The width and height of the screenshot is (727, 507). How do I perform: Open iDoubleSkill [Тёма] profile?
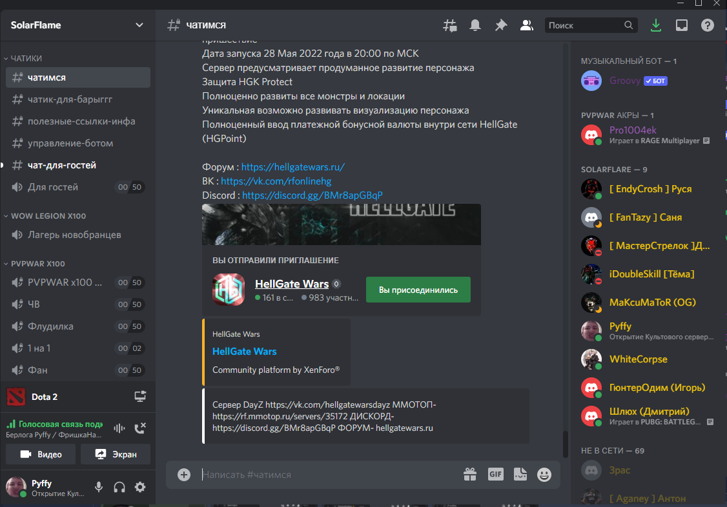click(x=648, y=274)
